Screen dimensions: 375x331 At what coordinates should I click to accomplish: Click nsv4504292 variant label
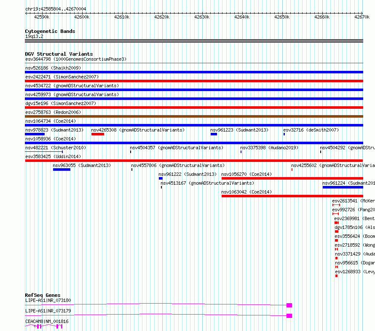click(x=347, y=148)
